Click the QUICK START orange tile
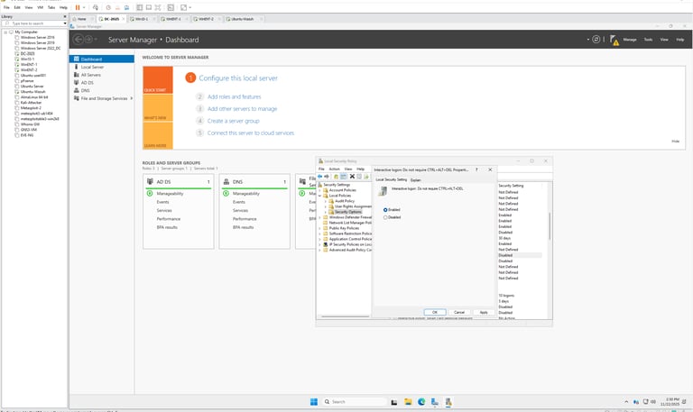 click(158, 80)
